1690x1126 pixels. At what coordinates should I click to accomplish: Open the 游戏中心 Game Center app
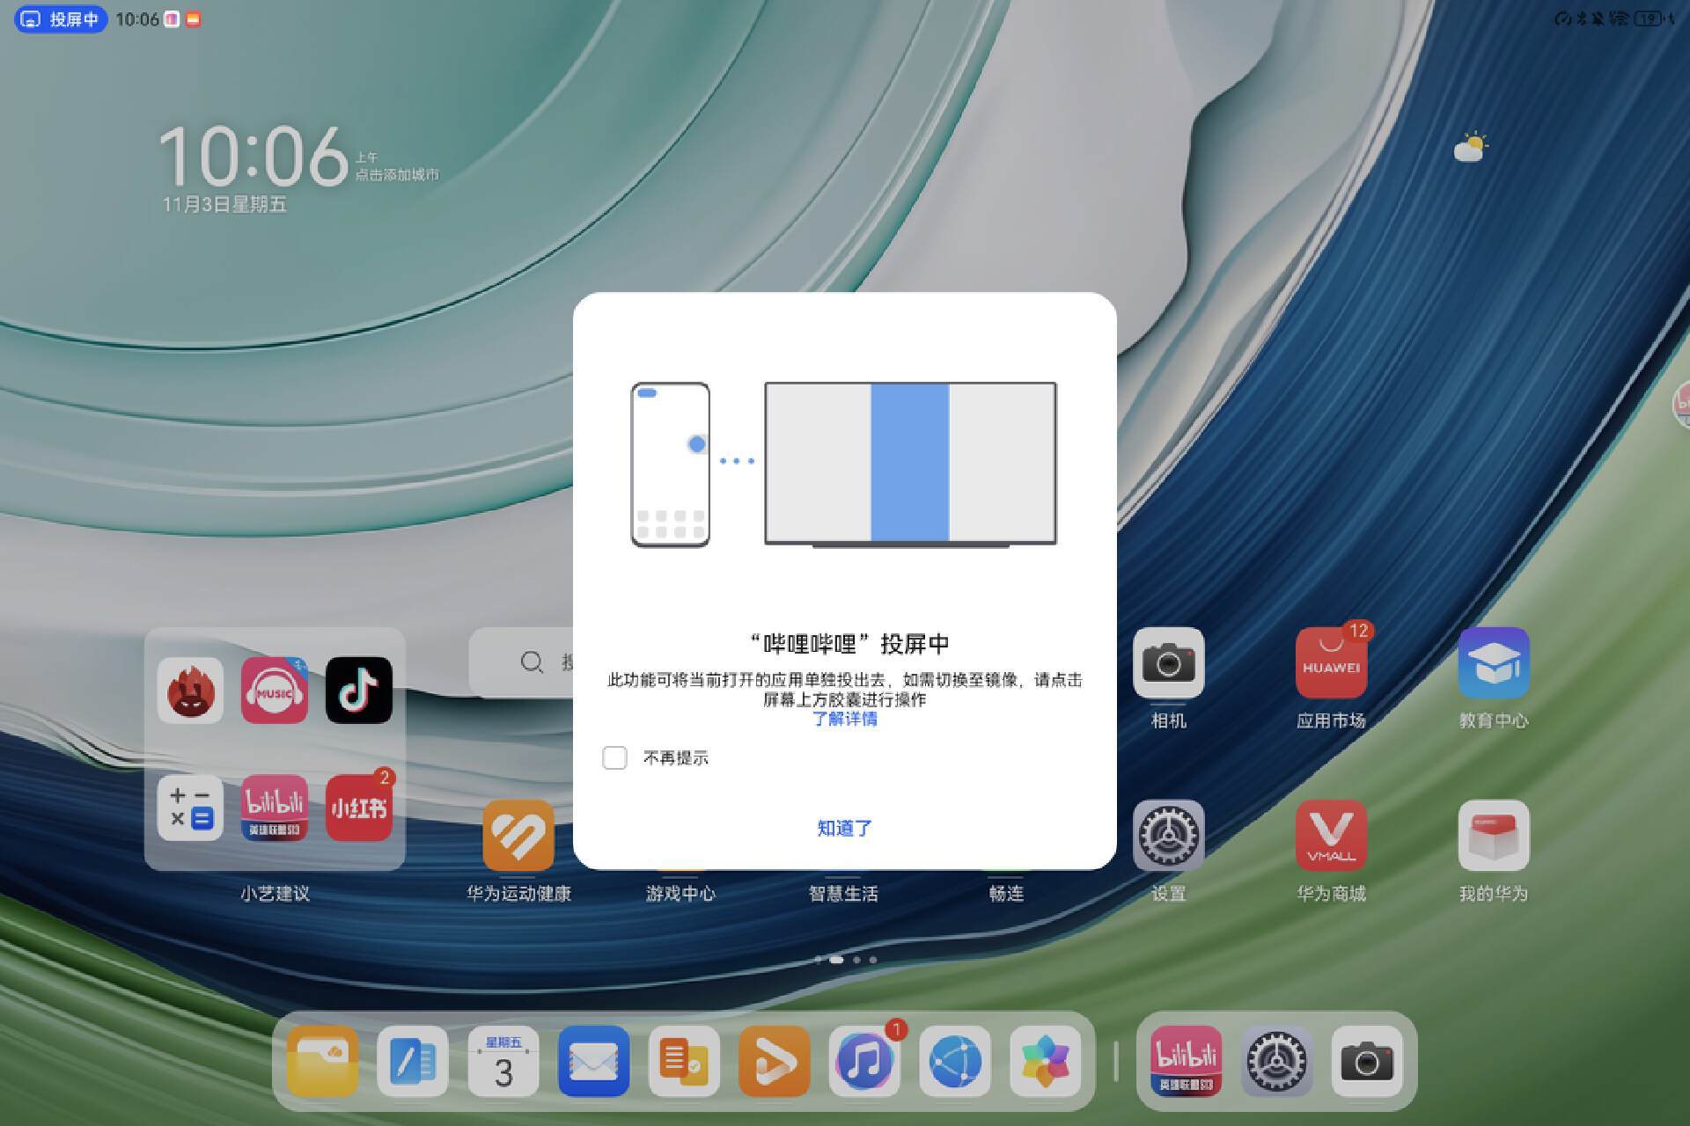[x=679, y=893]
